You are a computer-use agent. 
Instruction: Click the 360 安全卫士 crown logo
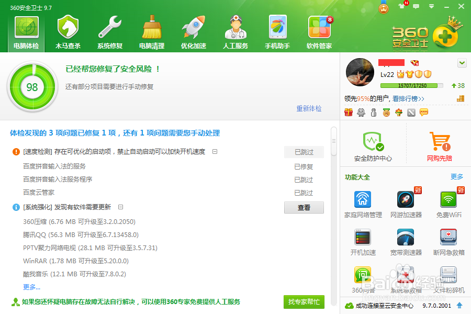[427, 34]
